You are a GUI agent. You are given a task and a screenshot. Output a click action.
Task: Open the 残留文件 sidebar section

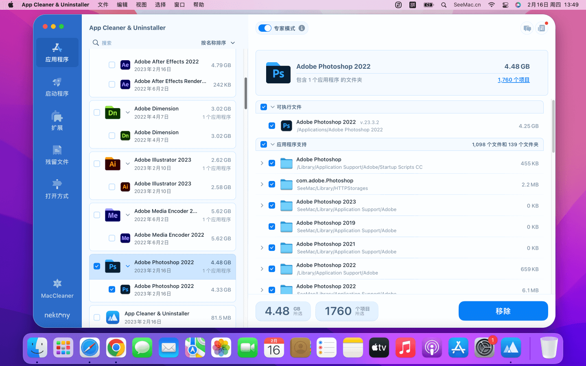(57, 155)
